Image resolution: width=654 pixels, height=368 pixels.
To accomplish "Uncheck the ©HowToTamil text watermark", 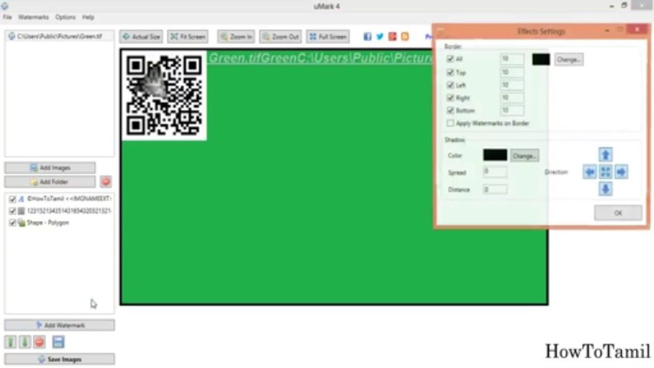I will click(12, 199).
